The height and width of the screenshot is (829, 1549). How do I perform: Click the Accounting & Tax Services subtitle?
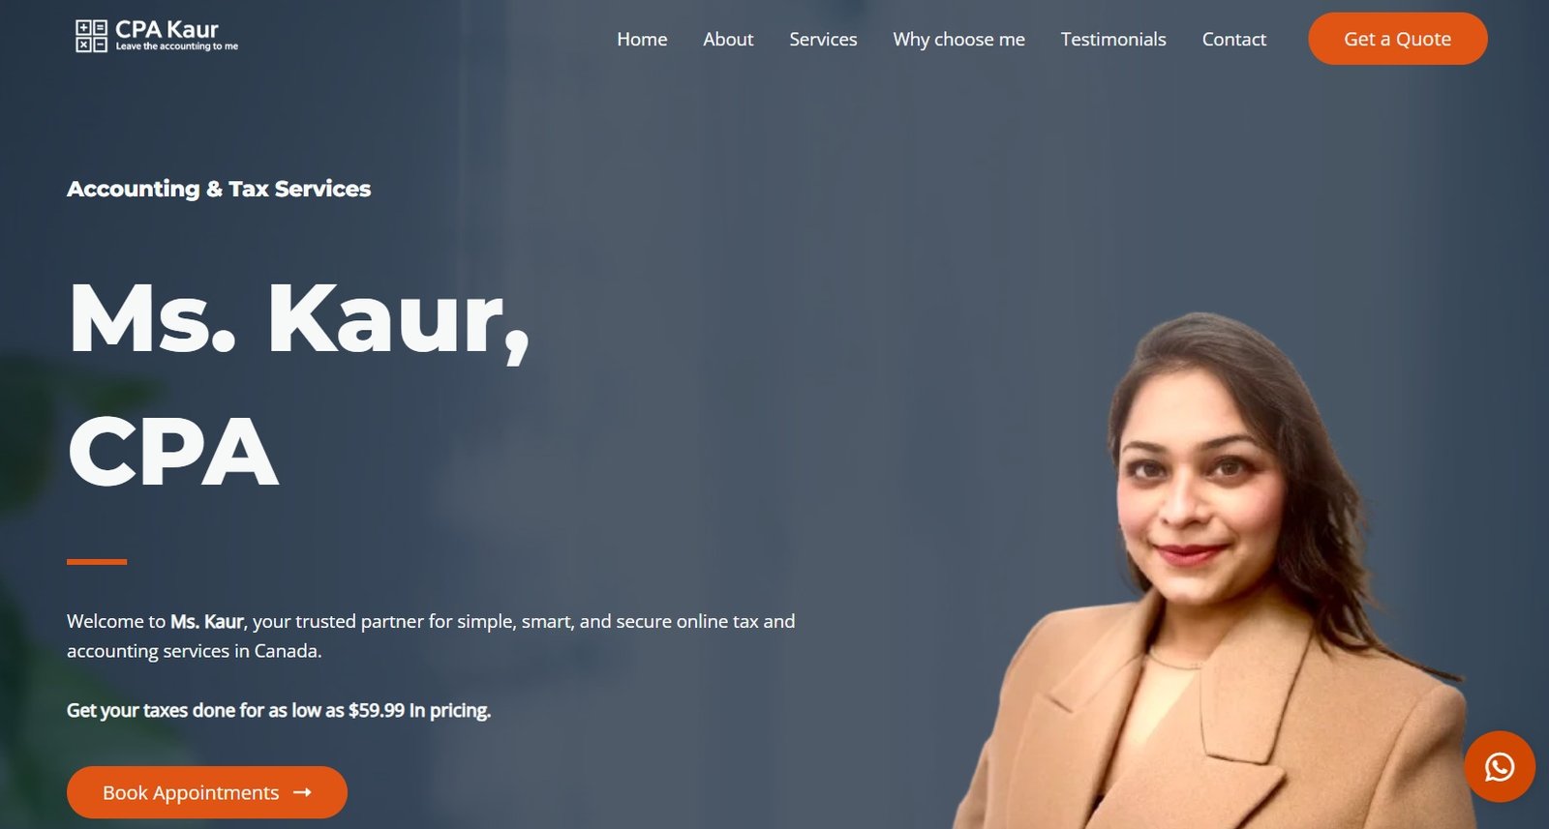point(219,189)
